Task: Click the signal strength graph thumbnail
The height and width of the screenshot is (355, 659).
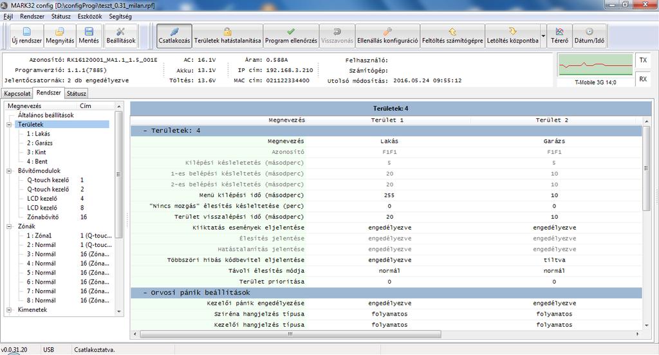Action: click(595, 65)
